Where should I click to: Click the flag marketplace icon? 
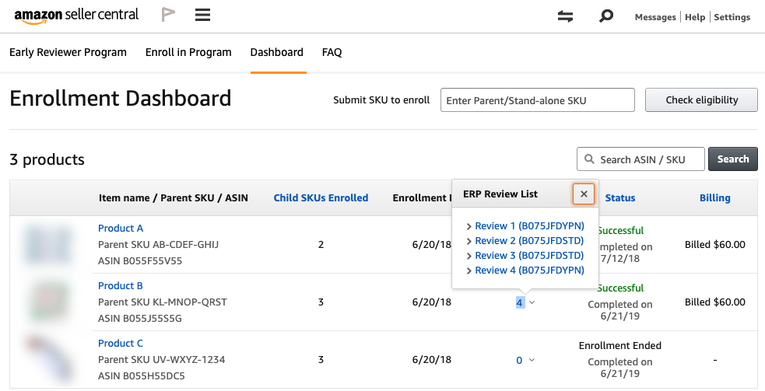[x=168, y=15]
